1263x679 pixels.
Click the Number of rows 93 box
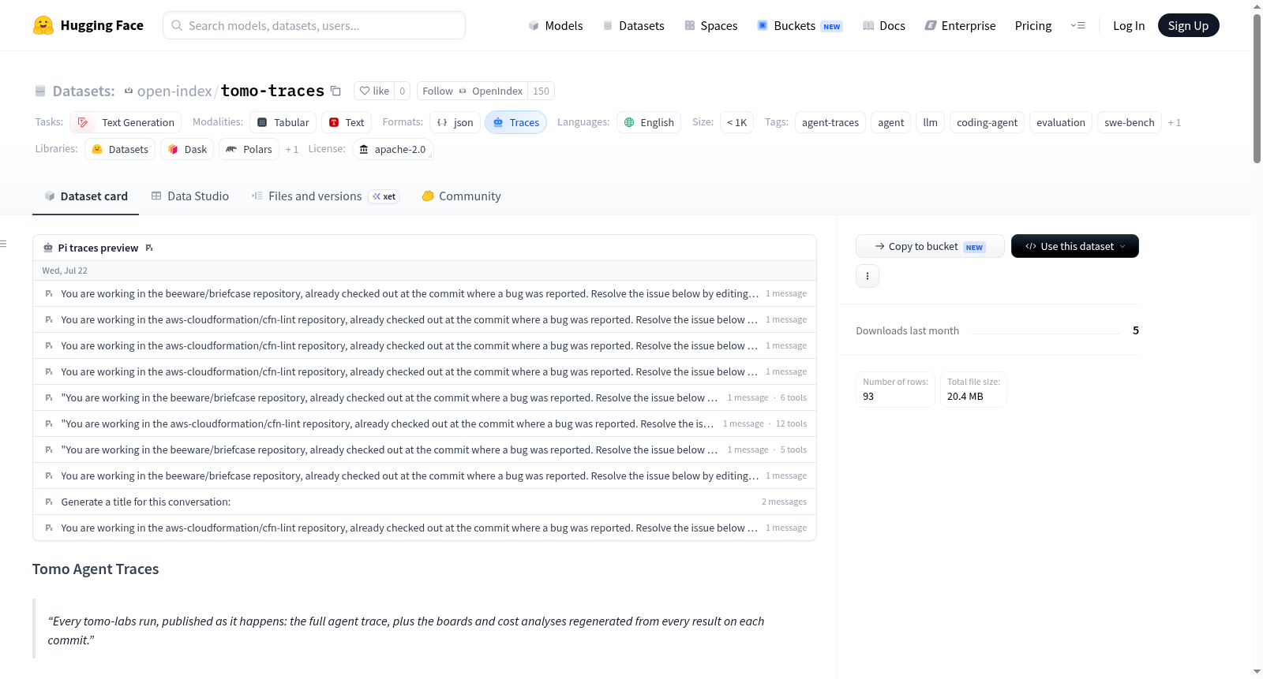pos(895,389)
